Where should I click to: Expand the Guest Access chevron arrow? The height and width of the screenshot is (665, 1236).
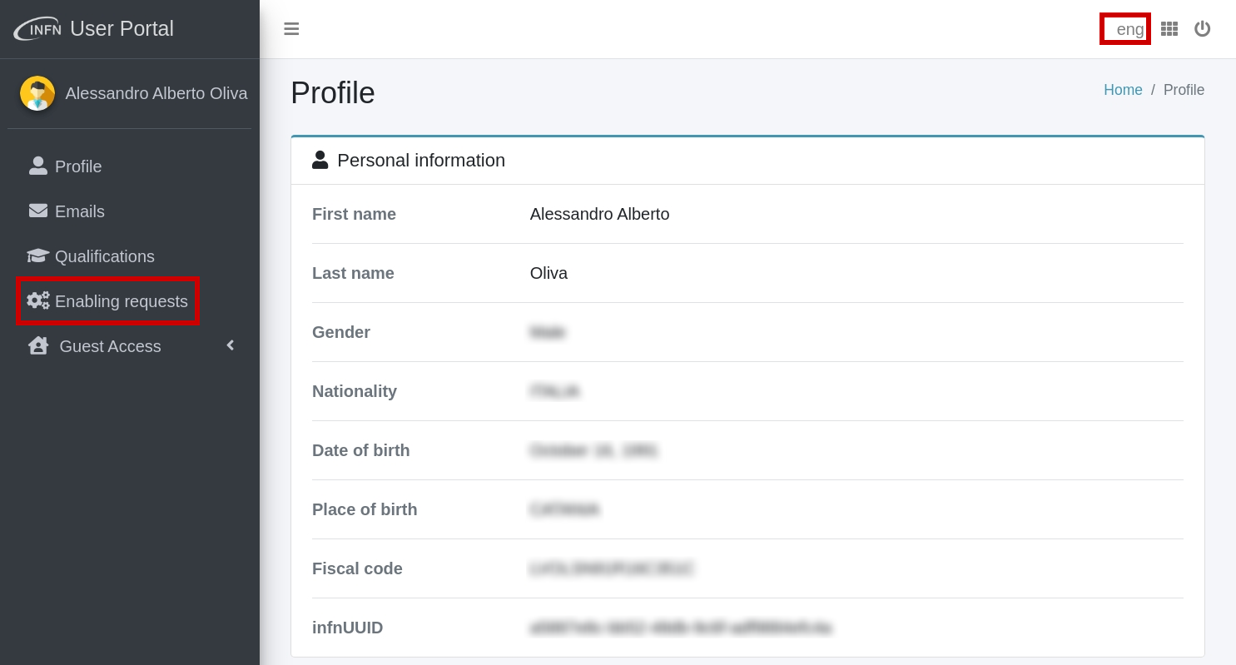tap(231, 345)
